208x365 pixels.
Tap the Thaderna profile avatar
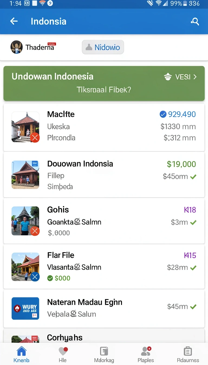pos(17,47)
